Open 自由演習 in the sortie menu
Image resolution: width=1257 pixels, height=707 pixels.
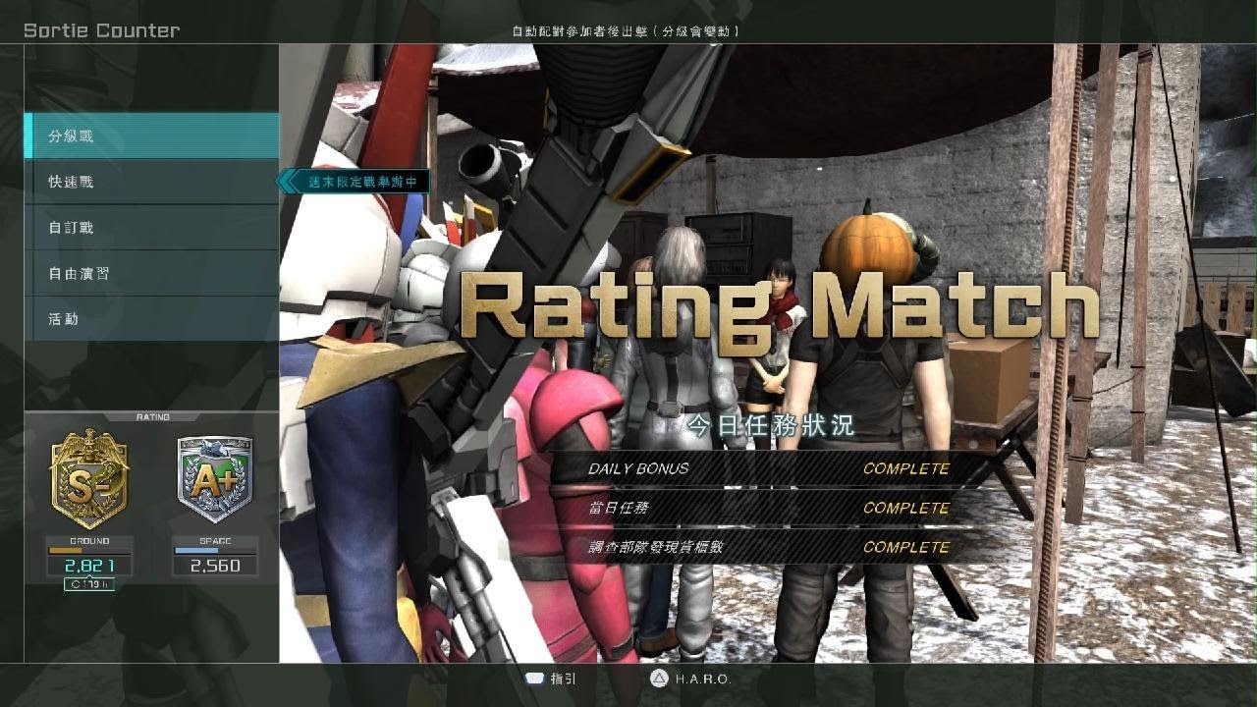tap(151, 273)
